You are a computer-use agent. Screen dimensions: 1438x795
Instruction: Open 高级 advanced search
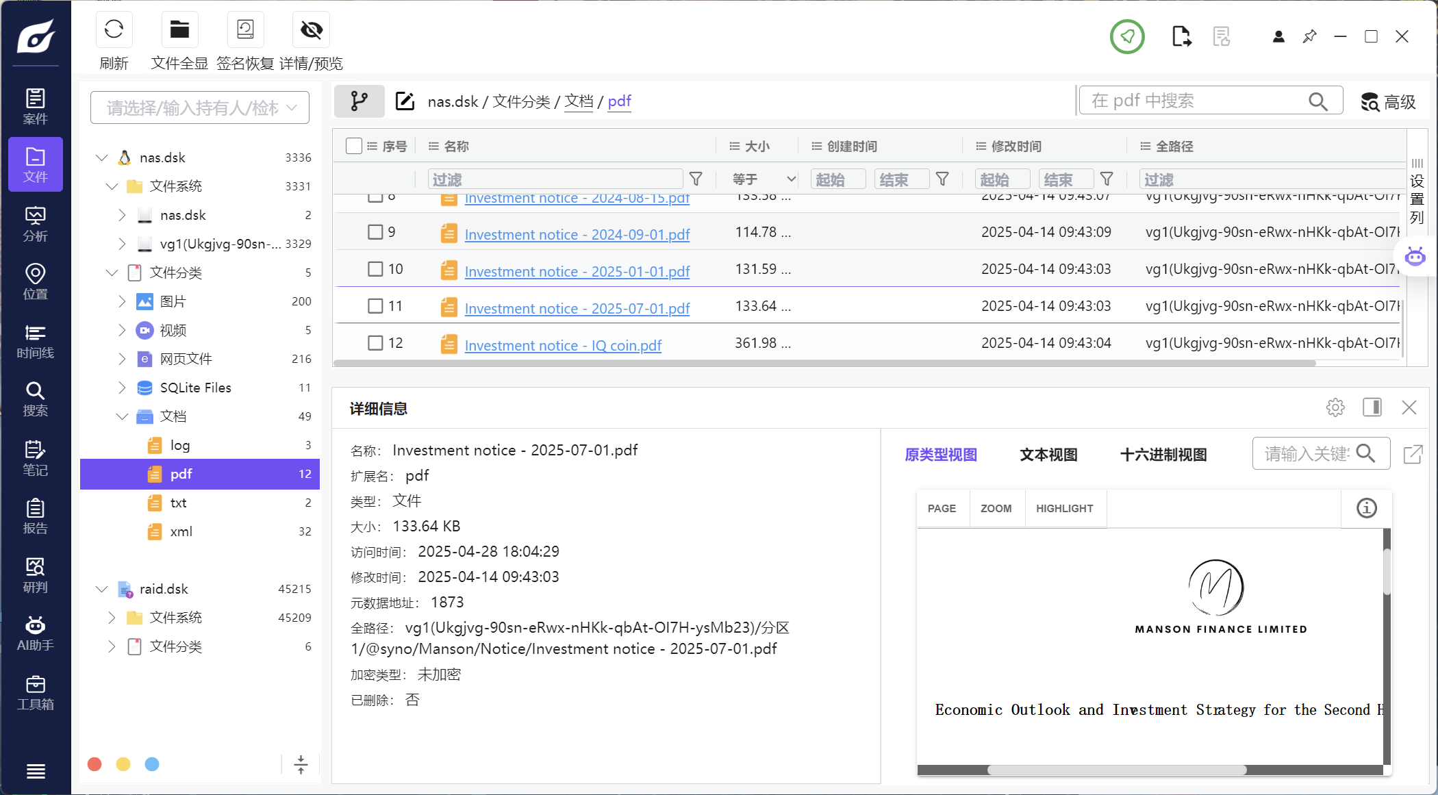click(x=1388, y=102)
